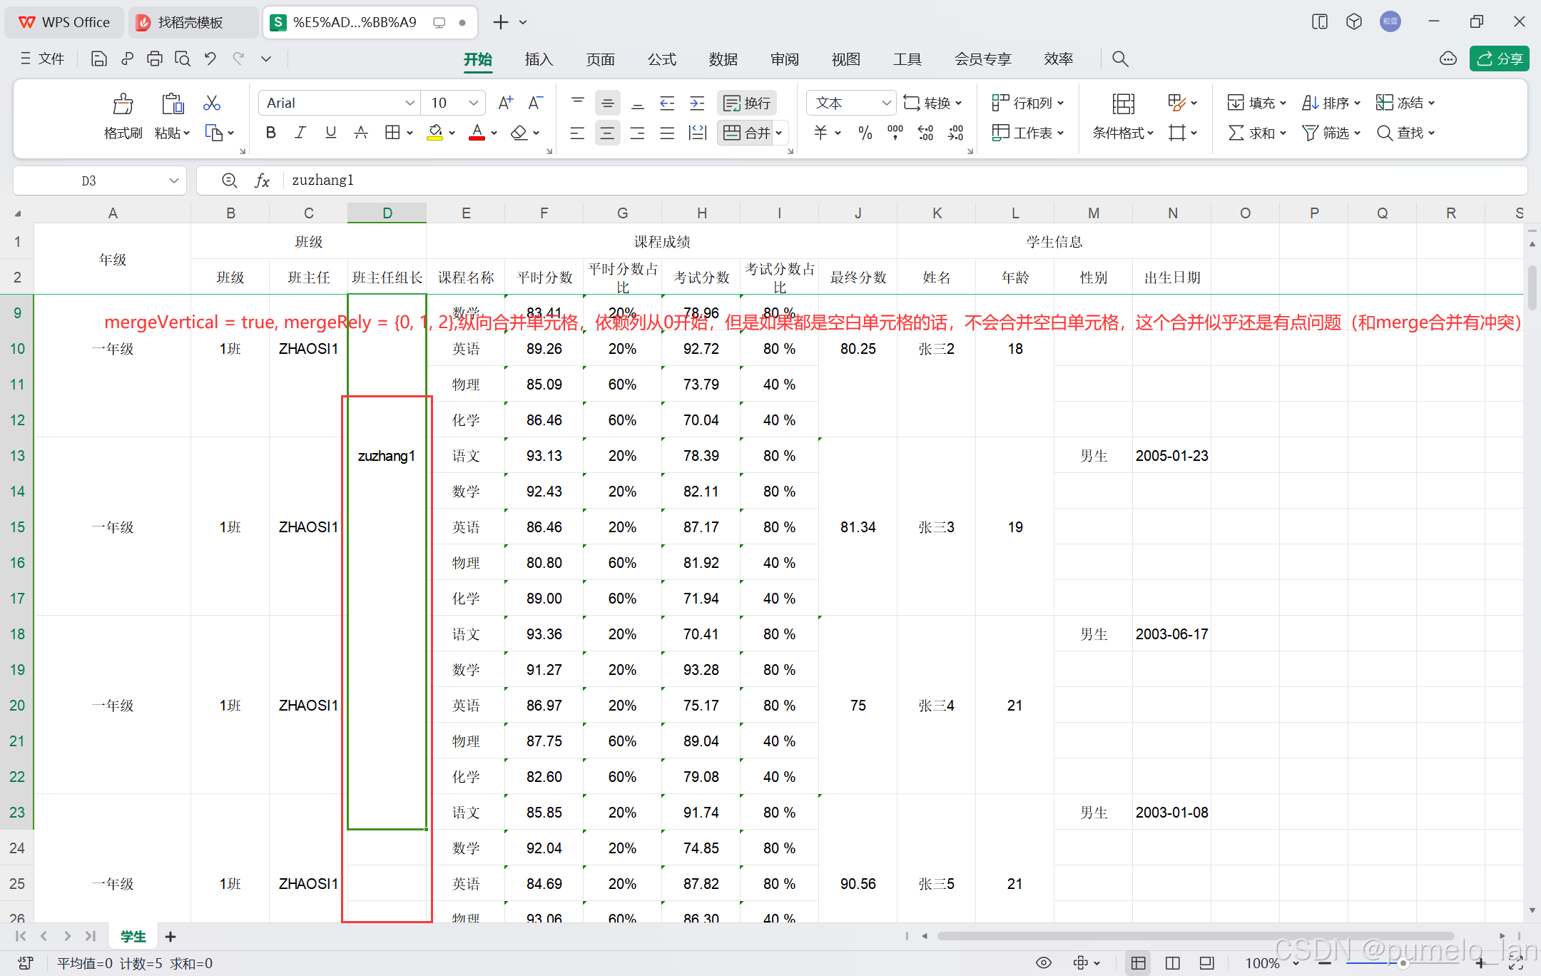Open the Arial font name dropdown

410,103
